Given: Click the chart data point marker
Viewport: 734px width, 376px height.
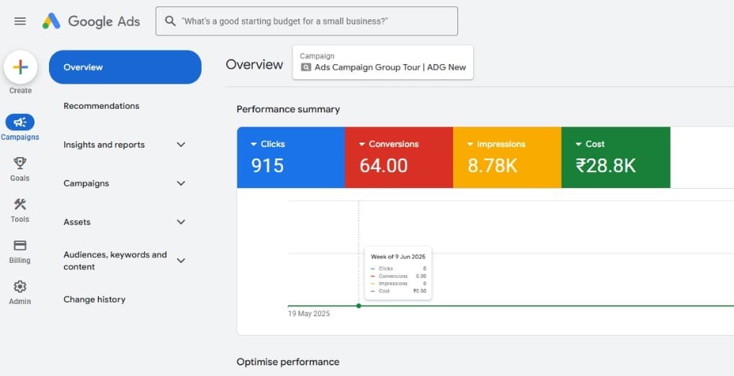Looking at the screenshot, I should pyautogui.click(x=359, y=305).
